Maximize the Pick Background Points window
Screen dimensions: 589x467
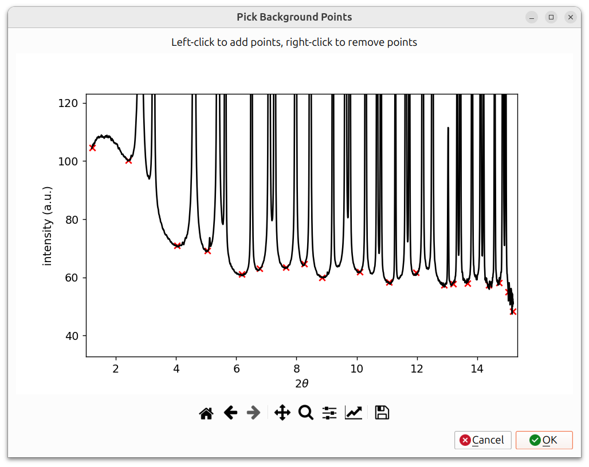click(x=551, y=17)
